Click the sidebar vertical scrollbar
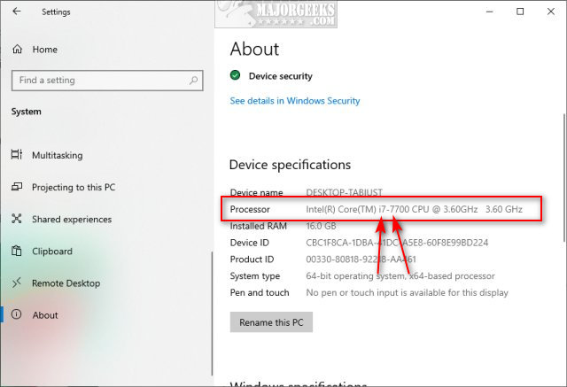This screenshot has width=567, height=387. click(212, 313)
